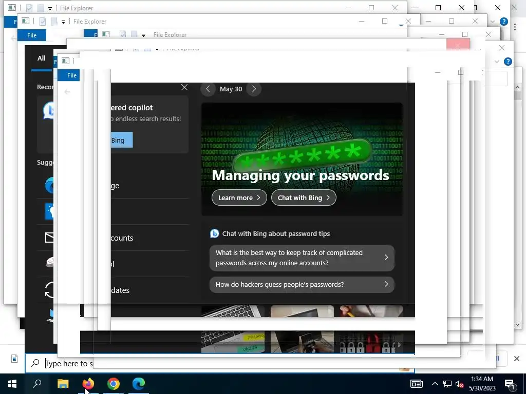Click the small document icon left of search box
526x394 pixels.
(x=14, y=359)
